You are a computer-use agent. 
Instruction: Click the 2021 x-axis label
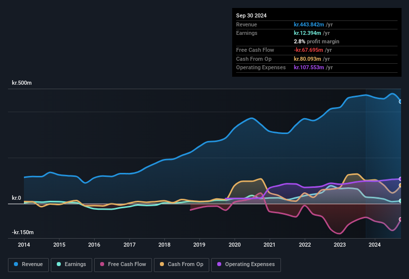(270, 245)
